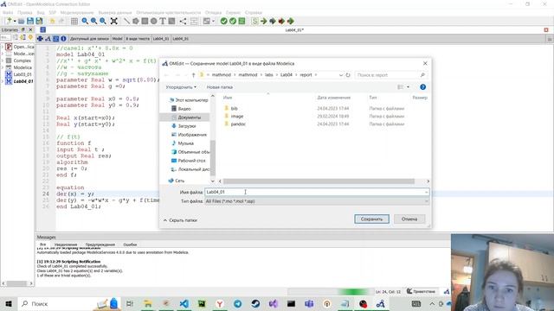The width and height of the screenshot is (554, 311).
Task: Switch to Text View in editor bar
Action: [55, 38]
